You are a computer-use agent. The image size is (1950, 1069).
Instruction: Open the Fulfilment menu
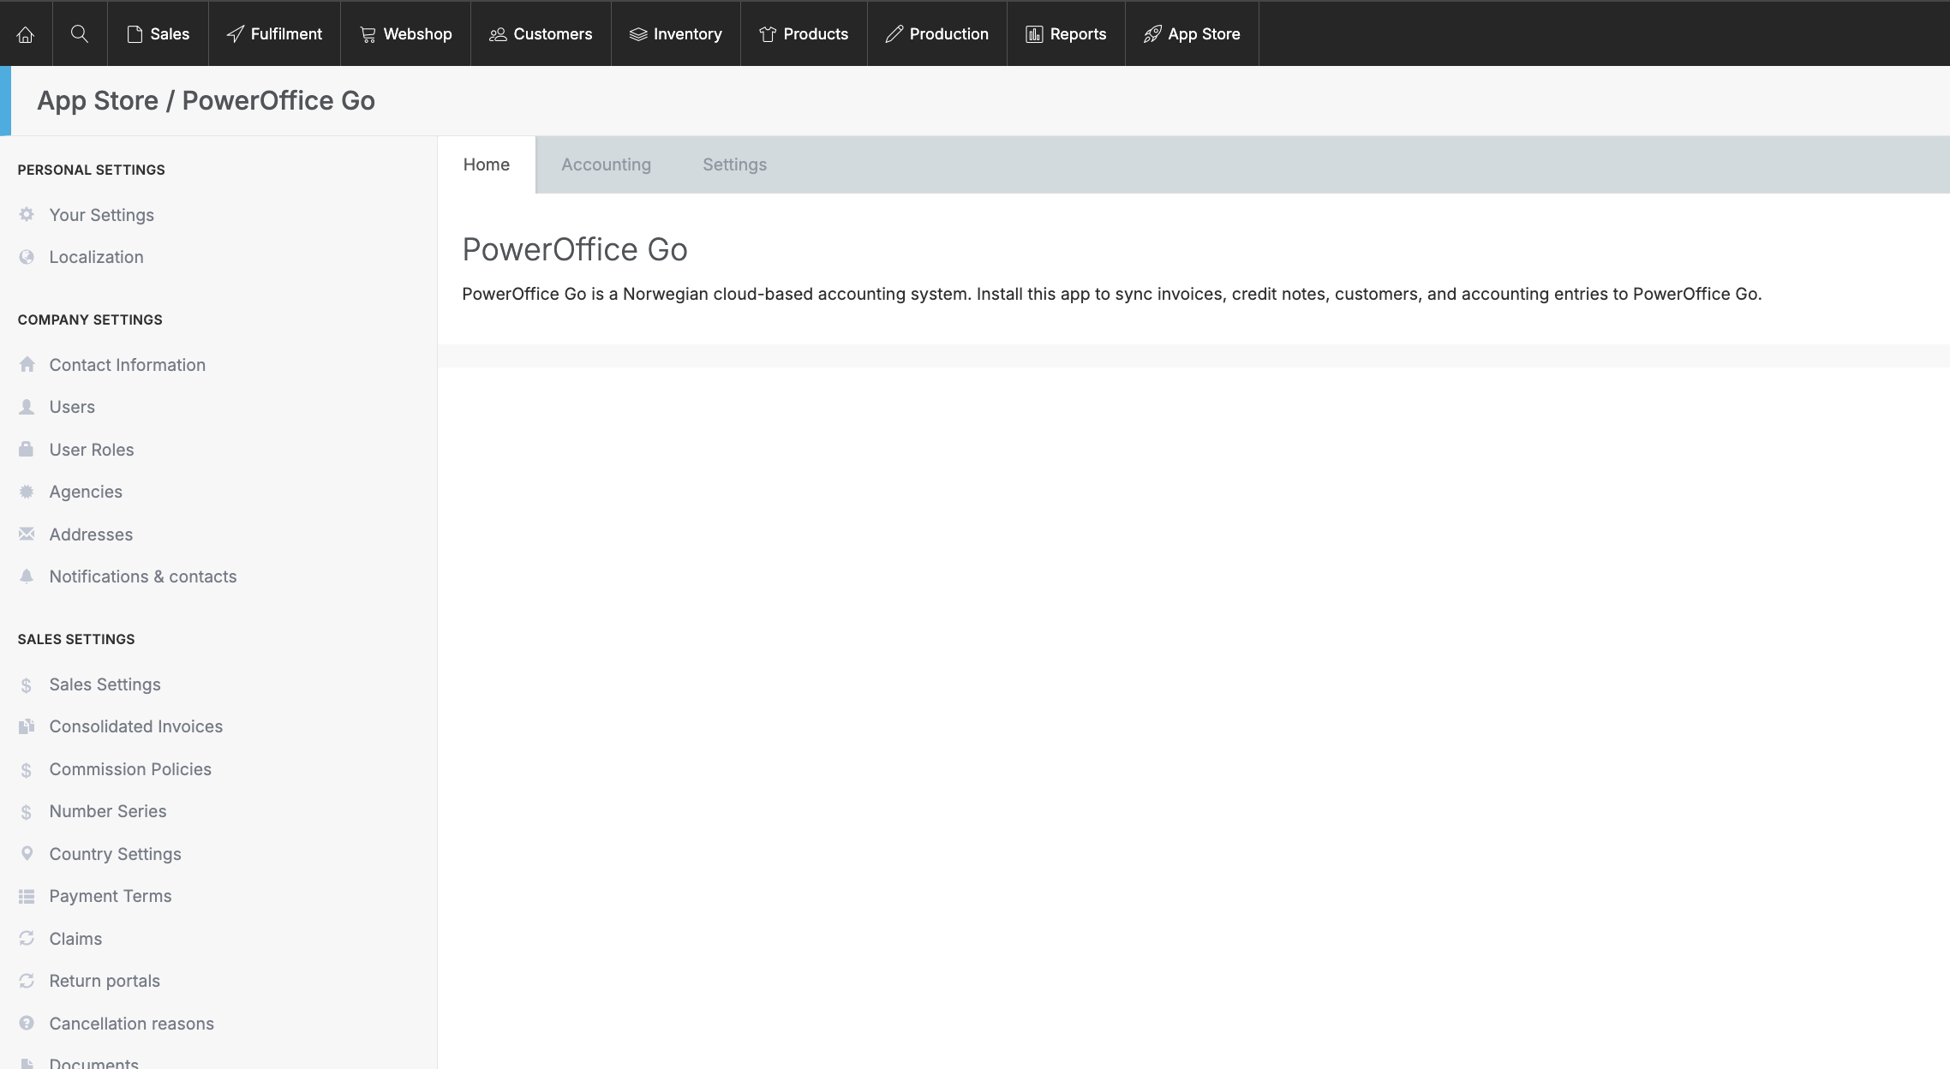(274, 34)
